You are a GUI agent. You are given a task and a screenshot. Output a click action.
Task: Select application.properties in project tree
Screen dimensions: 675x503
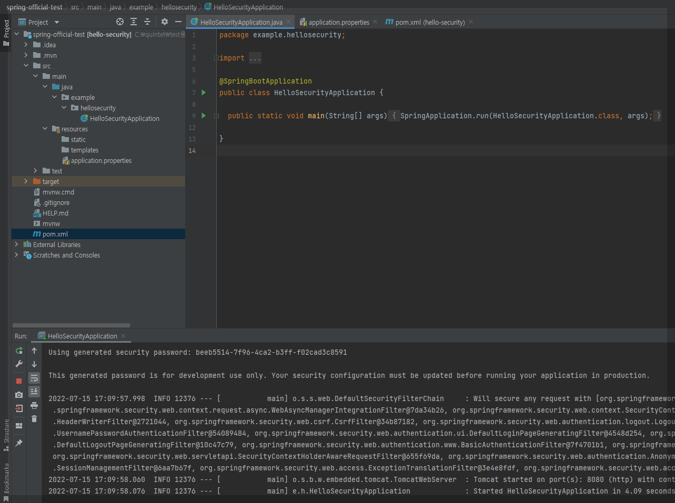(97, 161)
